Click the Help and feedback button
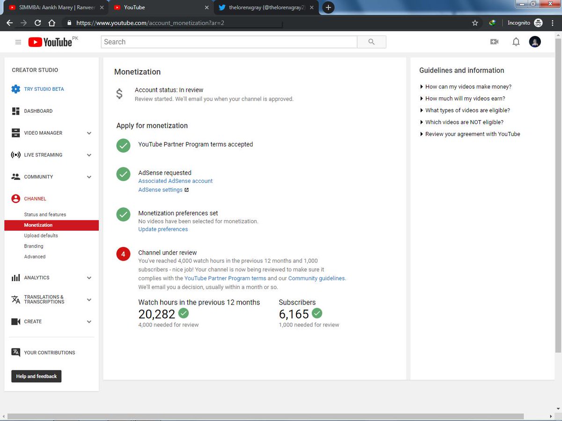562x421 pixels. tap(37, 376)
